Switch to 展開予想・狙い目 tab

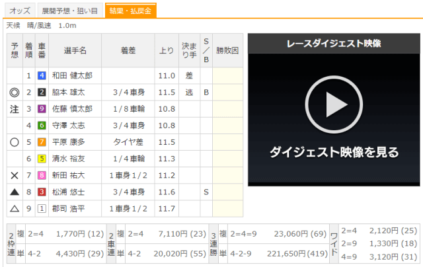(x=70, y=11)
